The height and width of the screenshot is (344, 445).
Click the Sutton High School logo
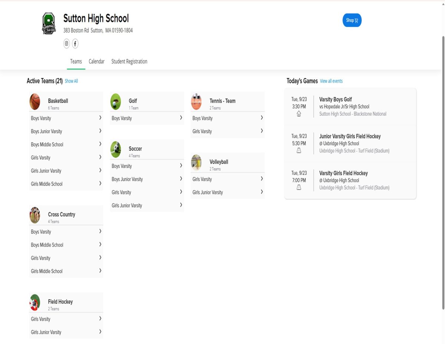pos(49,24)
